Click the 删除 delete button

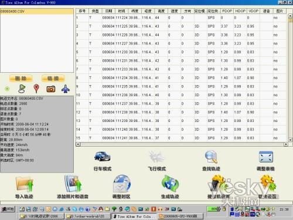pyautogui.click(x=21, y=79)
